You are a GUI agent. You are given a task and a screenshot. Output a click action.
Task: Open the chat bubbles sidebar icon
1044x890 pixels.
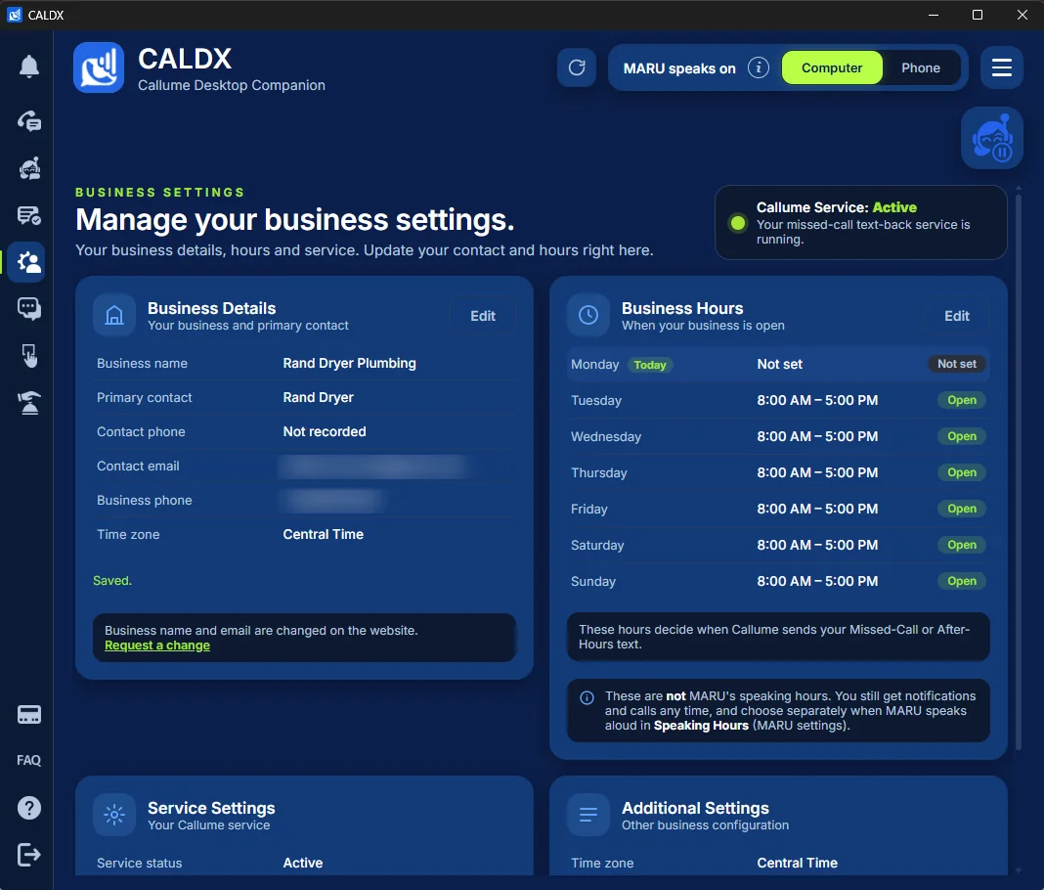pos(28,308)
